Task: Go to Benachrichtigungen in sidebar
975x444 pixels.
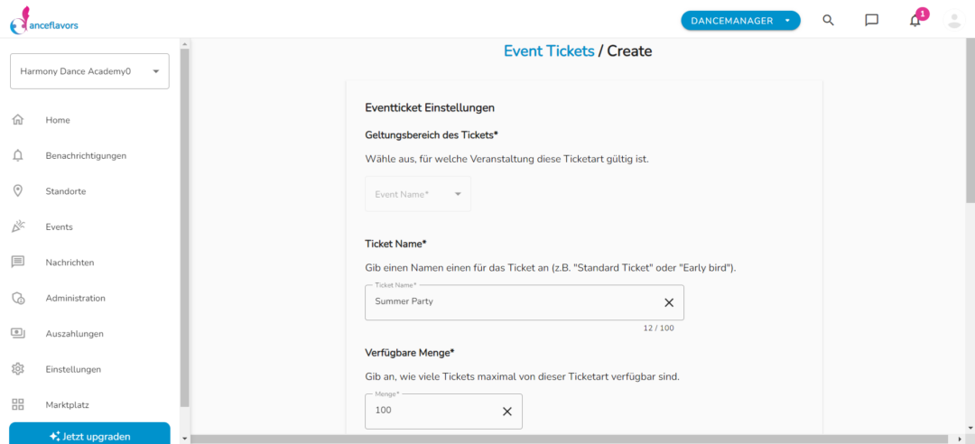Action: tap(86, 155)
